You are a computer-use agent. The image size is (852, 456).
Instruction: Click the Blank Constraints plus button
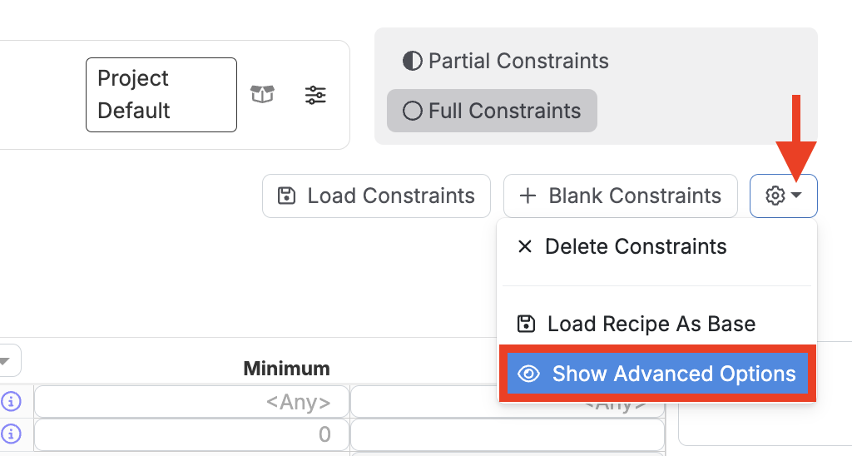point(620,196)
